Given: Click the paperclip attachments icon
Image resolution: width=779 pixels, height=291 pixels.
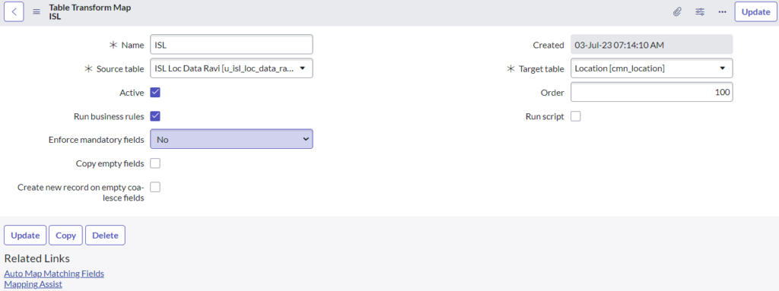Looking at the screenshot, I should point(676,12).
